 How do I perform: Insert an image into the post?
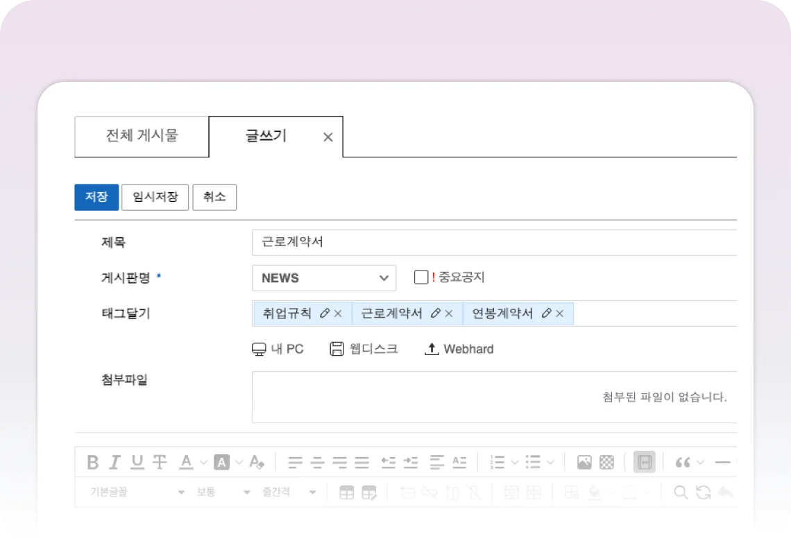tap(584, 462)
